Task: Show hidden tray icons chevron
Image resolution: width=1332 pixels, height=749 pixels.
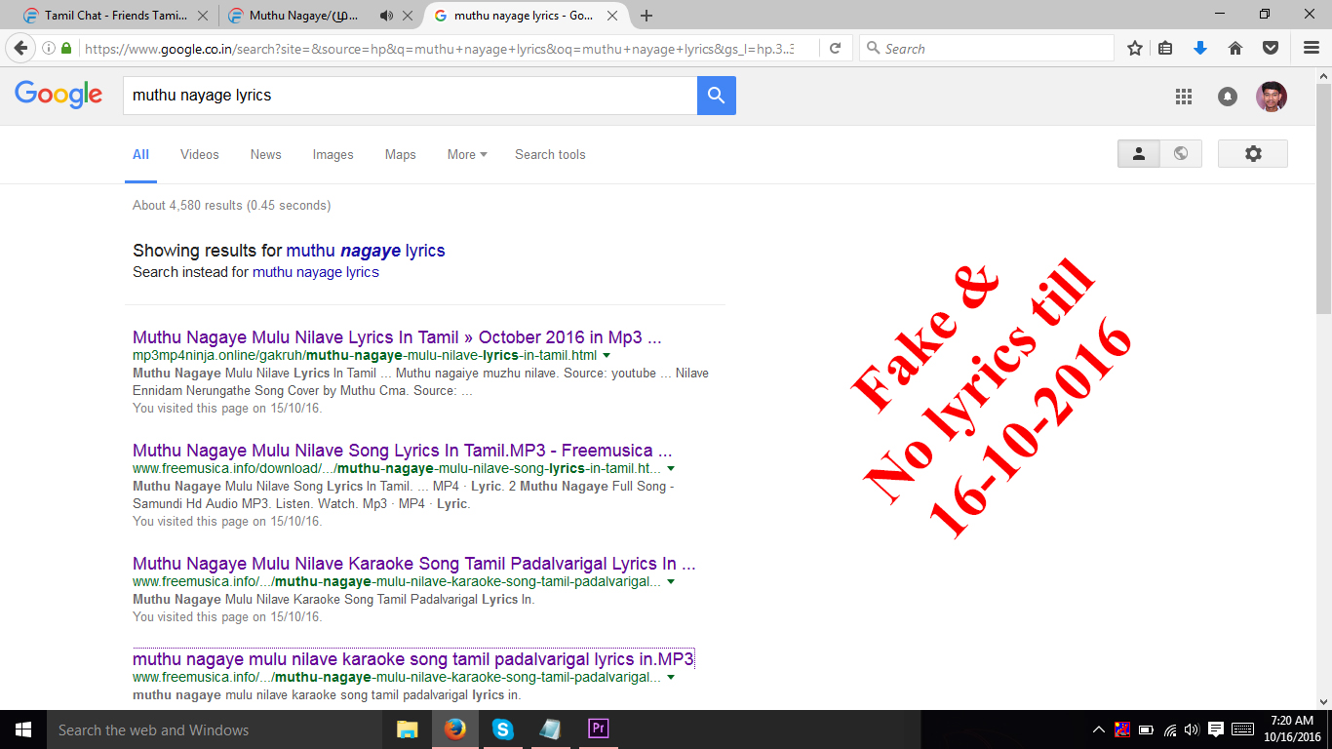Action: pyautogui.click(x=1099, y=729)
